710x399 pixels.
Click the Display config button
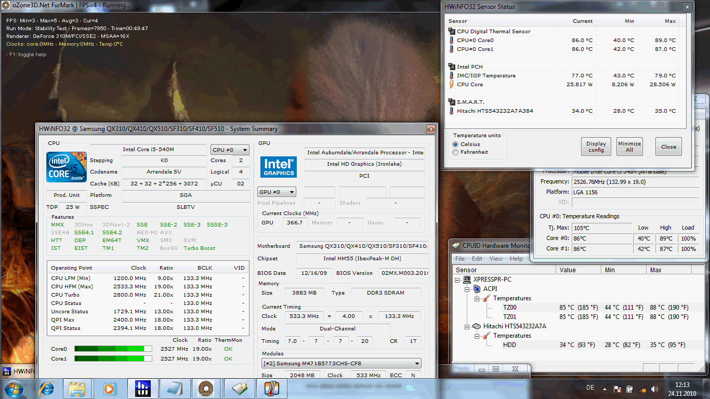(x=596, y=147)
